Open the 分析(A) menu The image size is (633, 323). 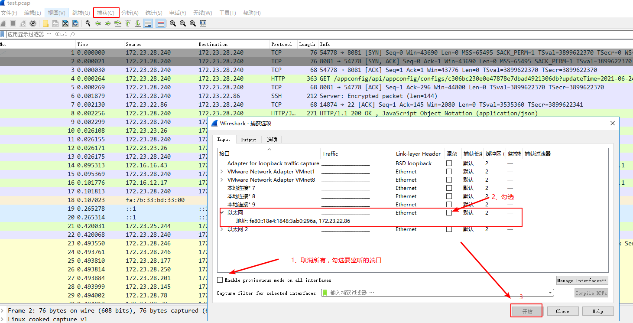point(130,13)
